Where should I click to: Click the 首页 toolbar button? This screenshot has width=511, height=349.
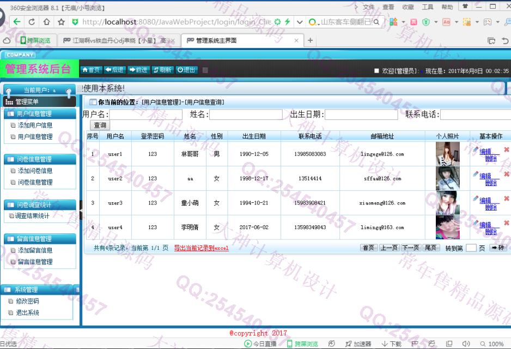pos(92,70)
